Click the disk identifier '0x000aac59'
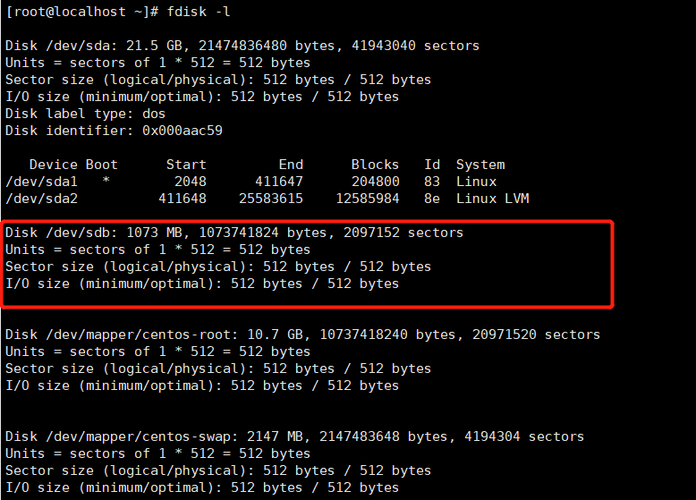696x500 pixels. [182, 131]
